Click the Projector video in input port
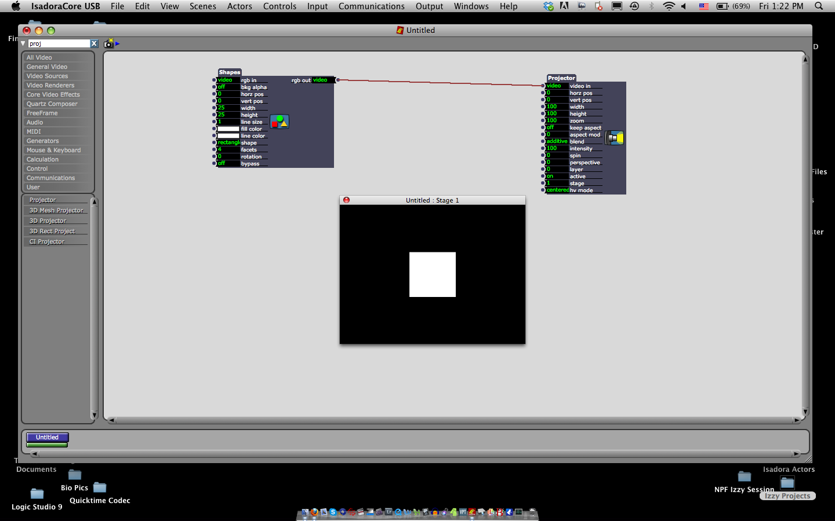 [x=543, y=86]
